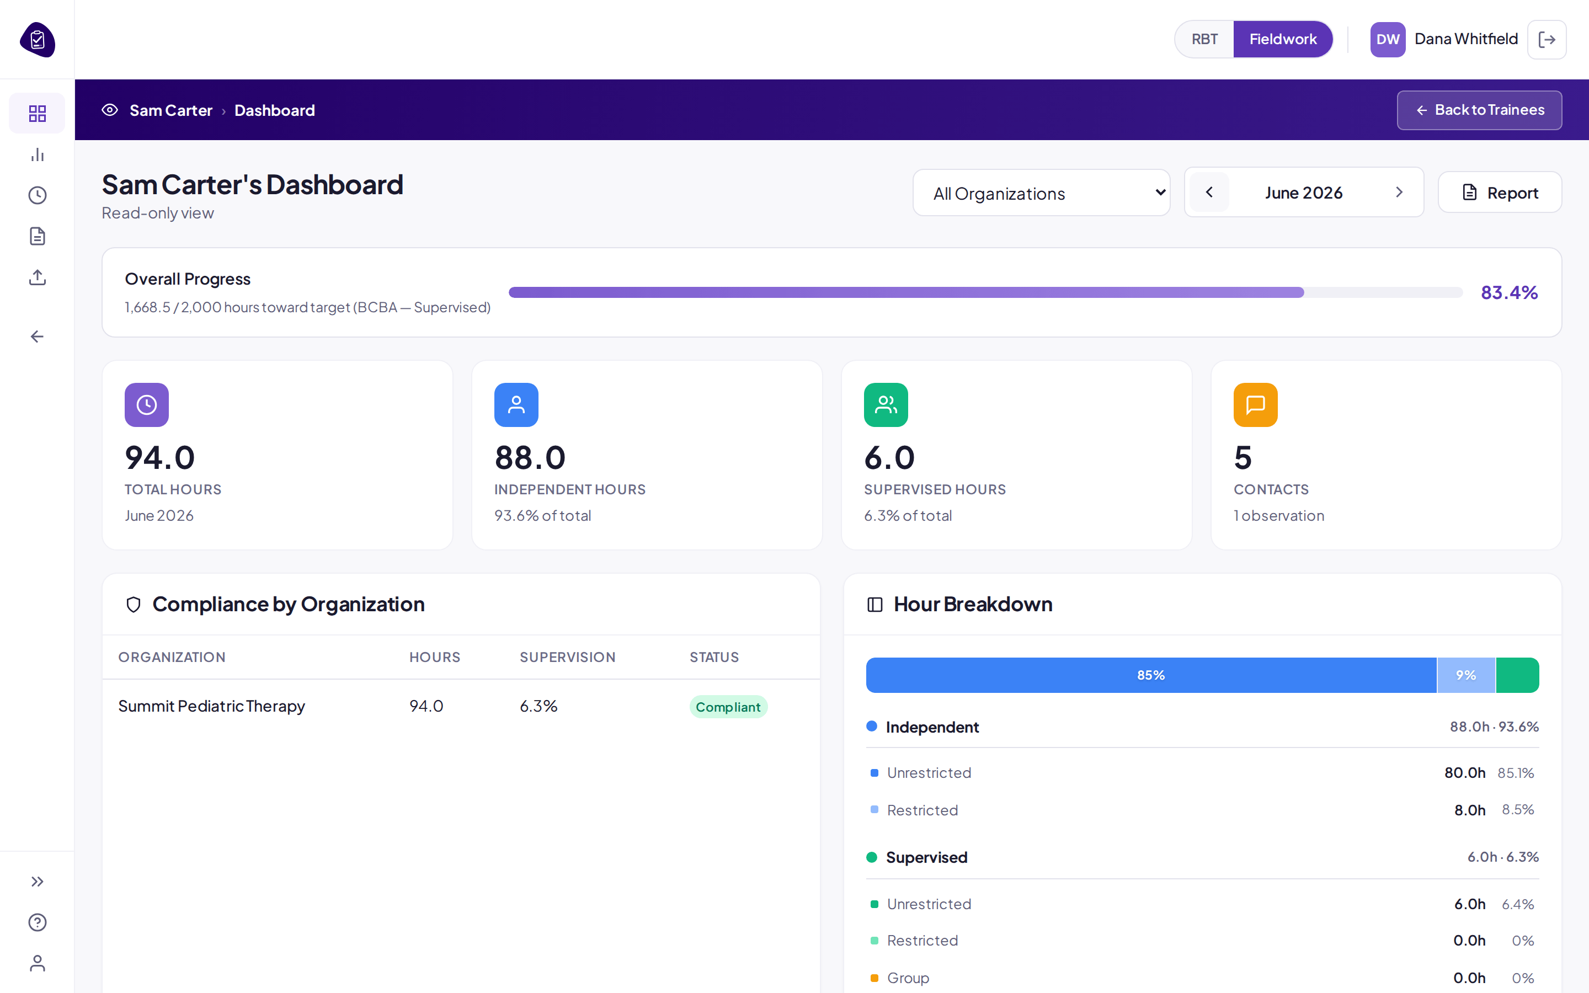The width and height of the screenshot is (1589, 993).
Task: Open the clock hours sidebar icon
Action: tap(38, 195)
